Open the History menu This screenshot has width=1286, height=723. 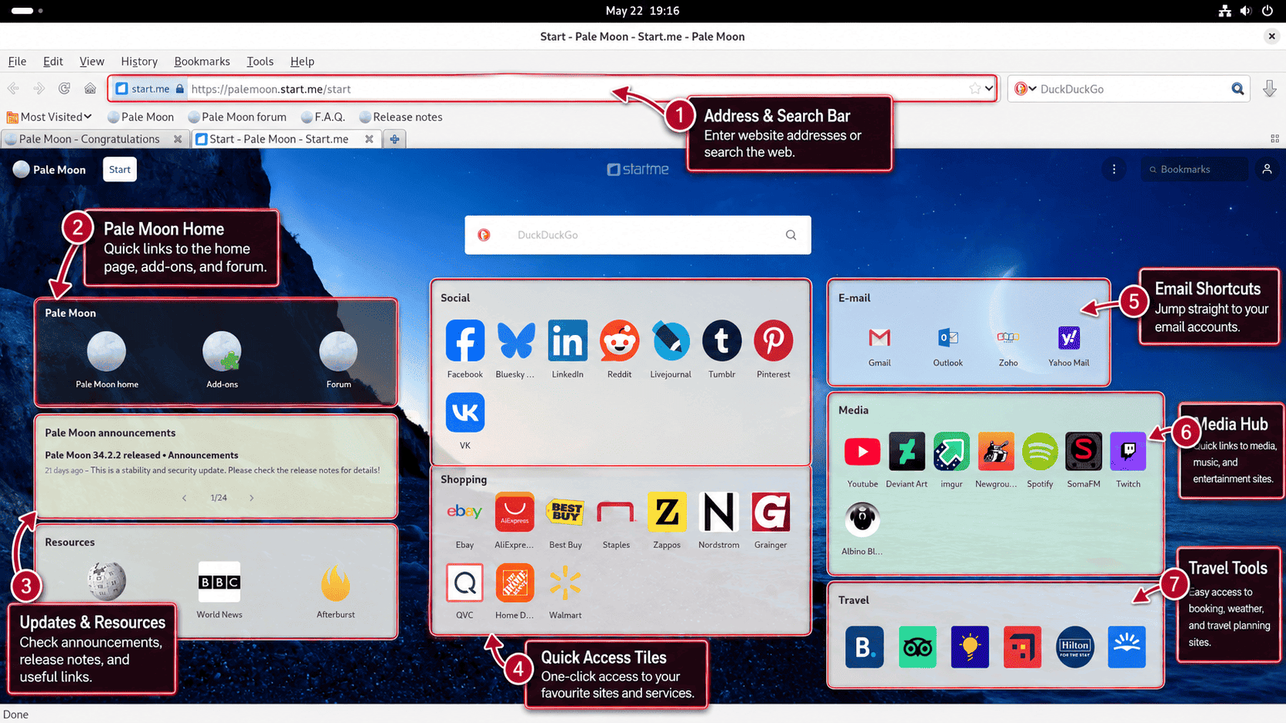click(139, 61)
